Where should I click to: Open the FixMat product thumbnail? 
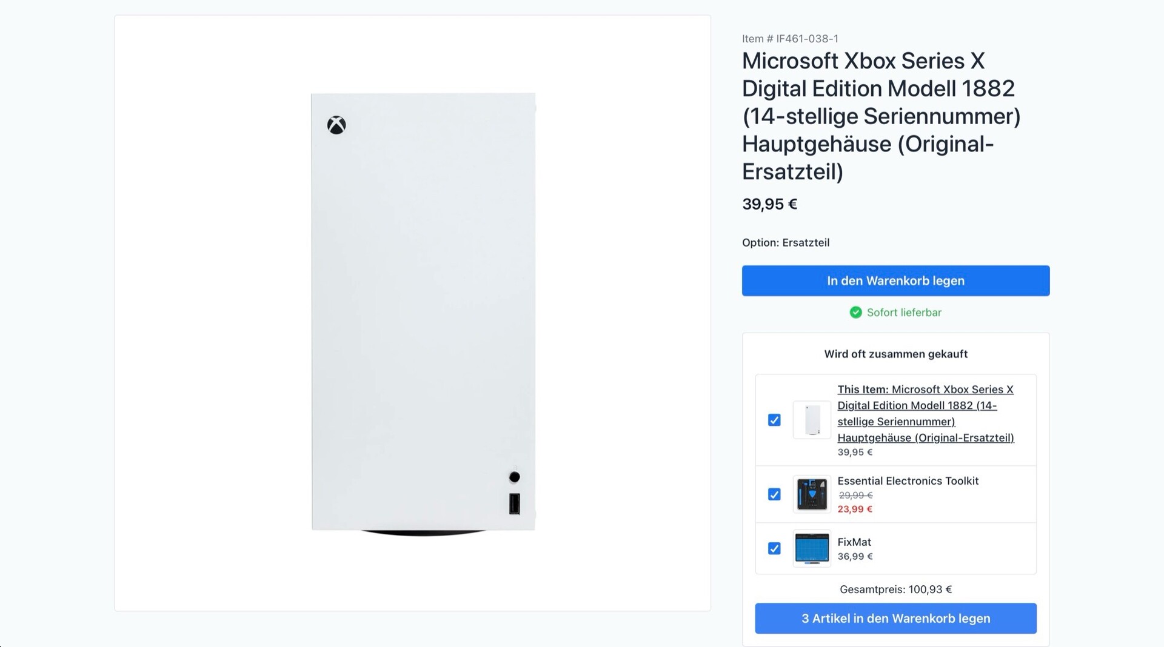[x=812, y=548]
